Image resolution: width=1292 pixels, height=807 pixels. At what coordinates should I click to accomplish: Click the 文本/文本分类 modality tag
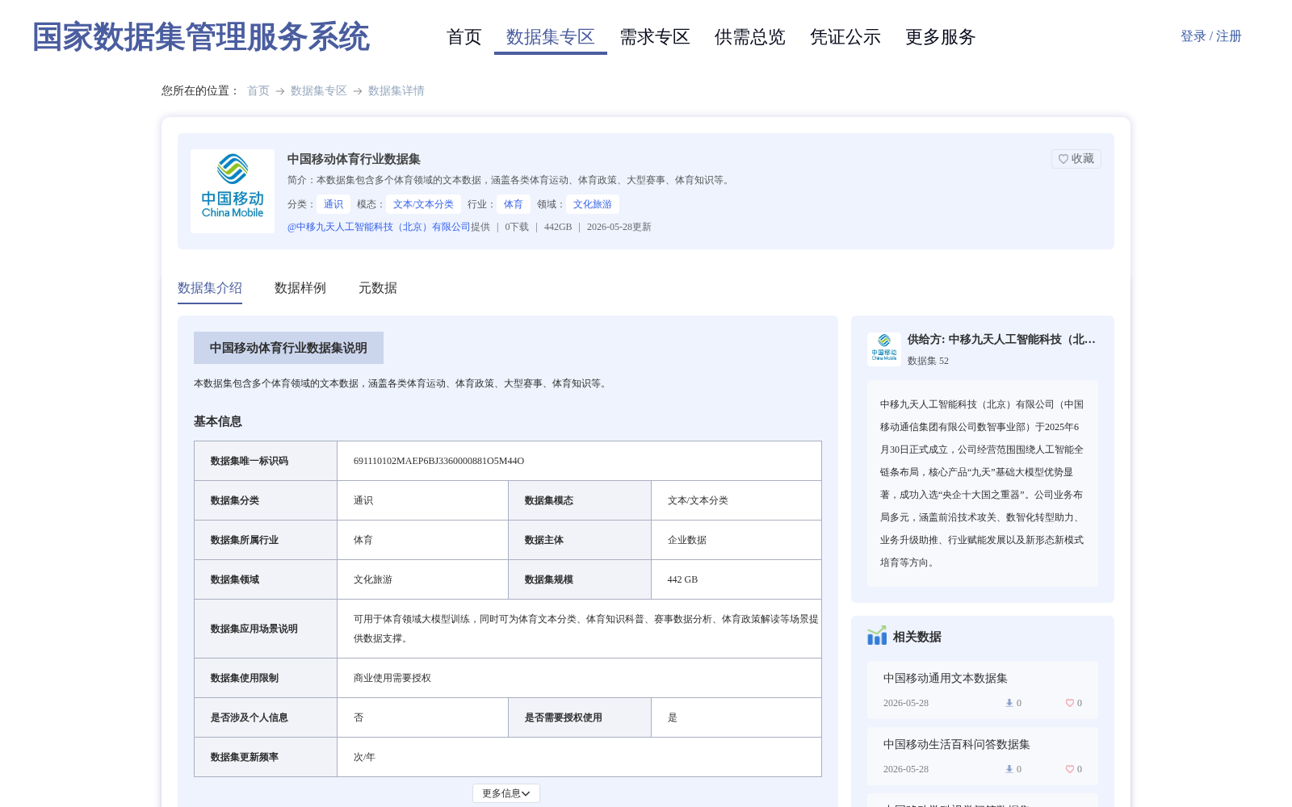423,204
